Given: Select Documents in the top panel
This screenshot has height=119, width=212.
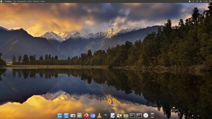Looking at the screenshot, I should [22, 1].
